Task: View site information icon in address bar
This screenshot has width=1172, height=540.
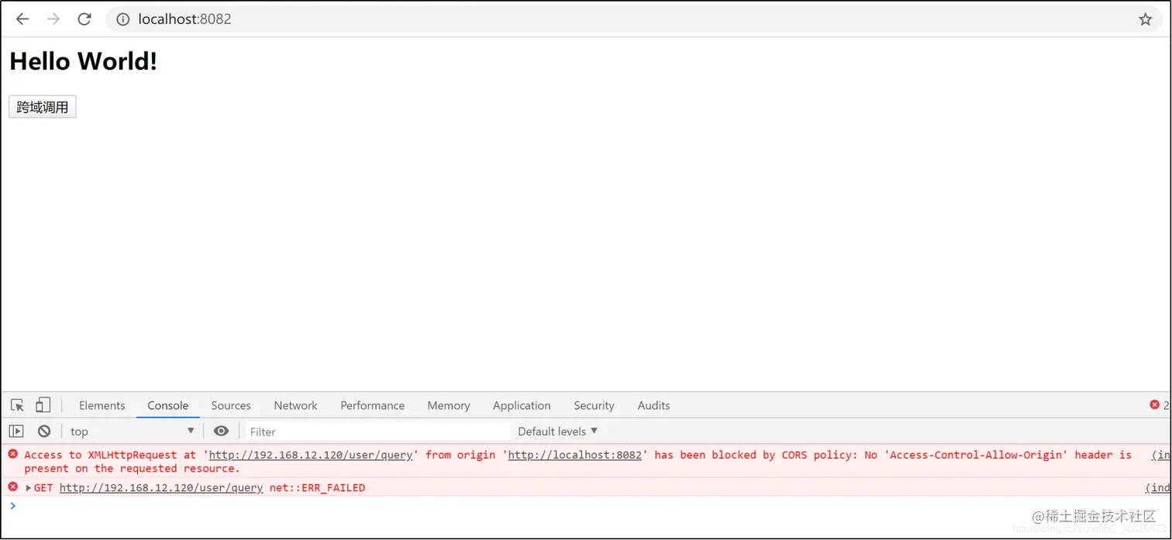Action: click(x=122, y=19)
